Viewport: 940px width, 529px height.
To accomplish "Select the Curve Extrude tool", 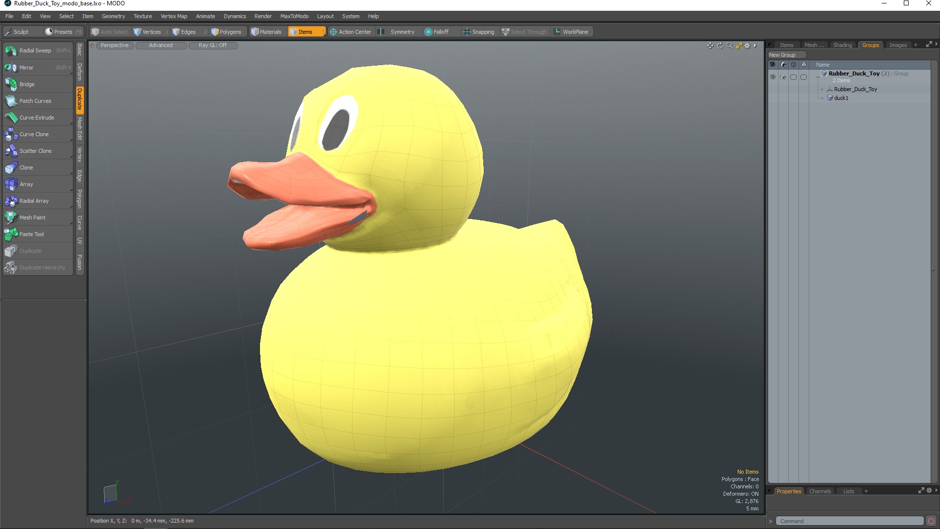I will pyautogui.click(x=37, y=117).
